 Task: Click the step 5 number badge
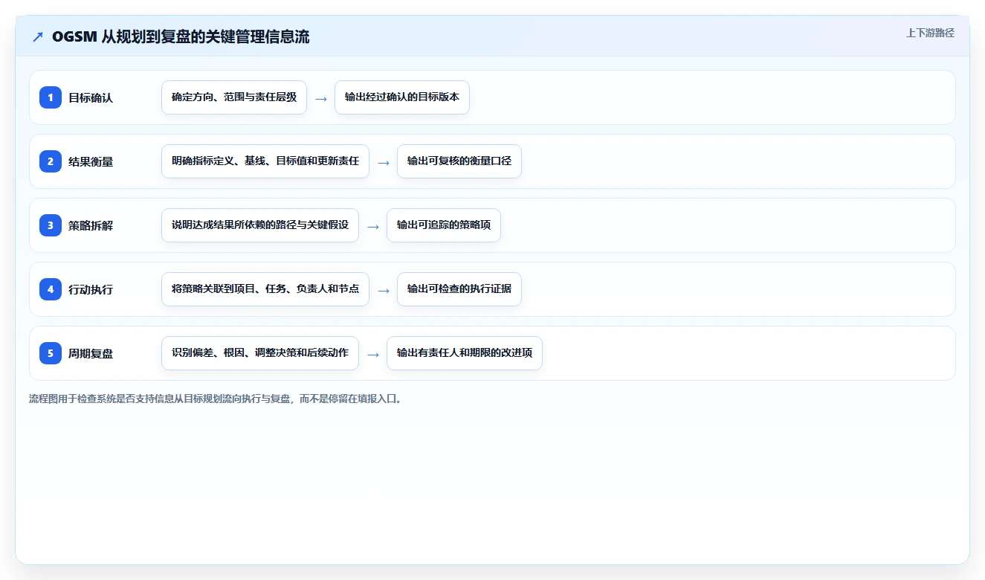tap(51, 353)
